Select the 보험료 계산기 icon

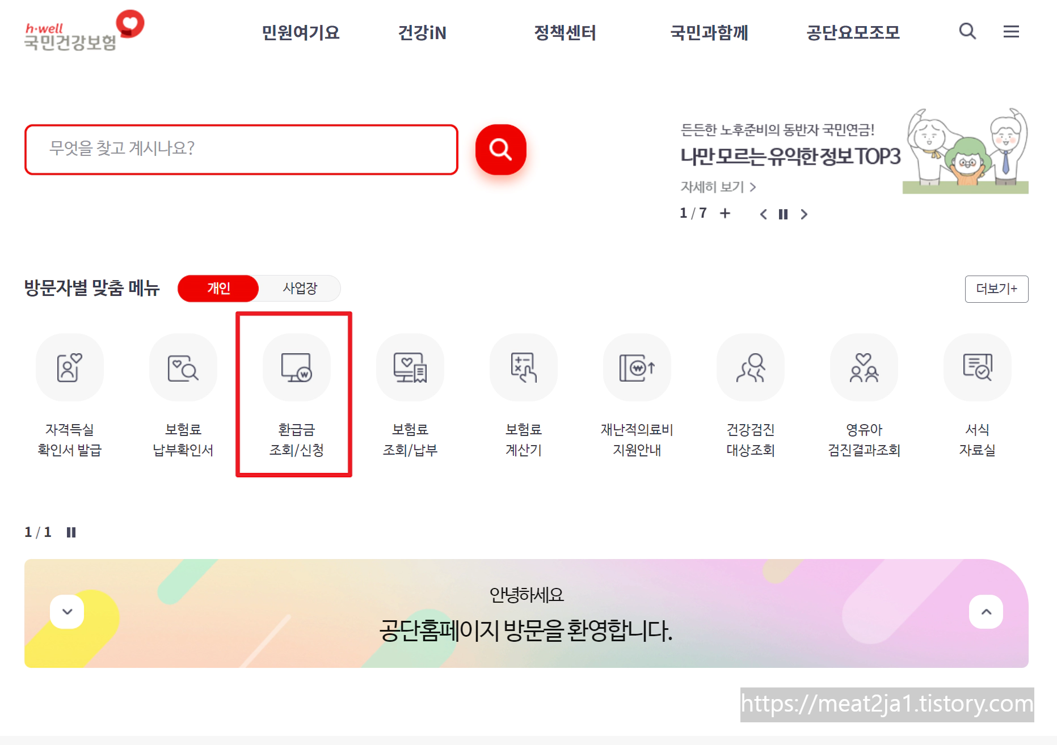(x=523, y=367)
